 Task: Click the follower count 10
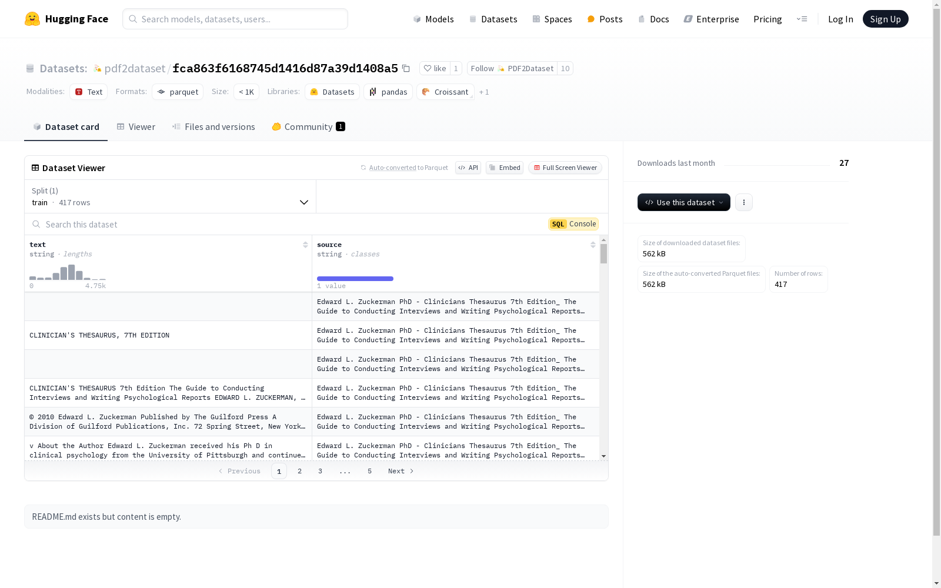pos(565,68)
